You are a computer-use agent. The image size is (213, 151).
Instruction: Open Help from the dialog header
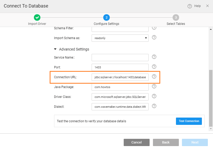[x=194, y=6]
